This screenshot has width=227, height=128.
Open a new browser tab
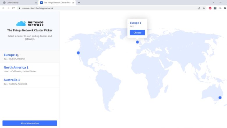pos(79,3)
